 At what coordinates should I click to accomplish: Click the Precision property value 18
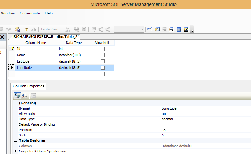pyautogui.click(x=164, y=130)
